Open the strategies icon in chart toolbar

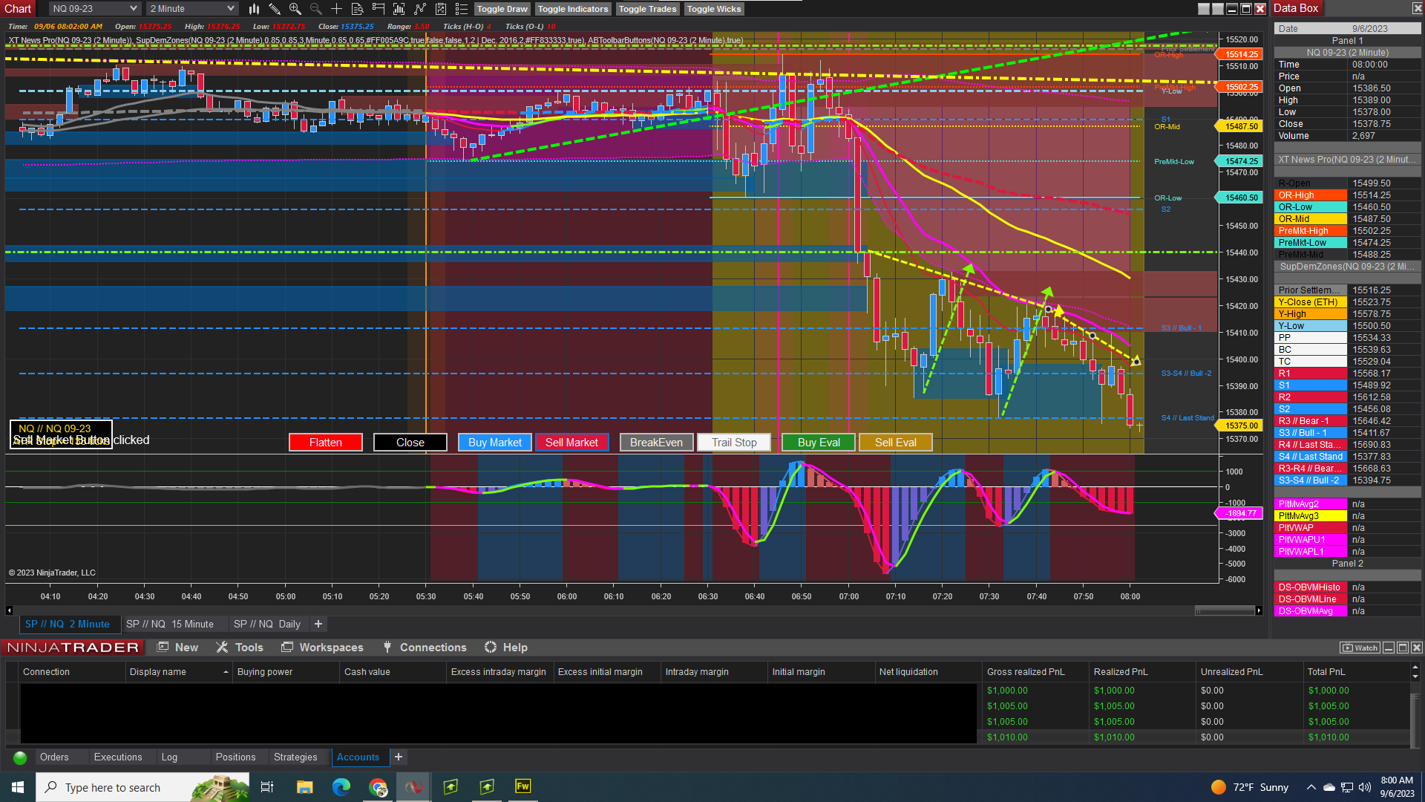pos(441,9)
